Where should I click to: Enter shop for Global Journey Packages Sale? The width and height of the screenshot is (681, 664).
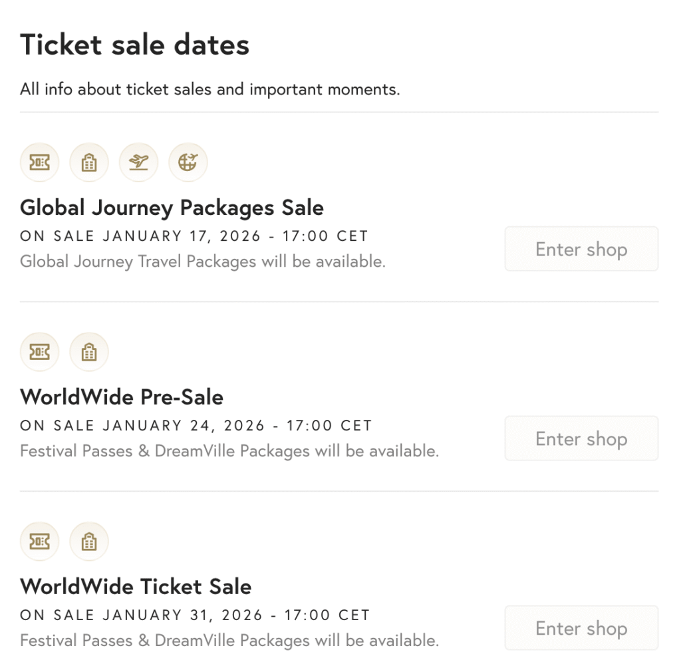[581, 249]
